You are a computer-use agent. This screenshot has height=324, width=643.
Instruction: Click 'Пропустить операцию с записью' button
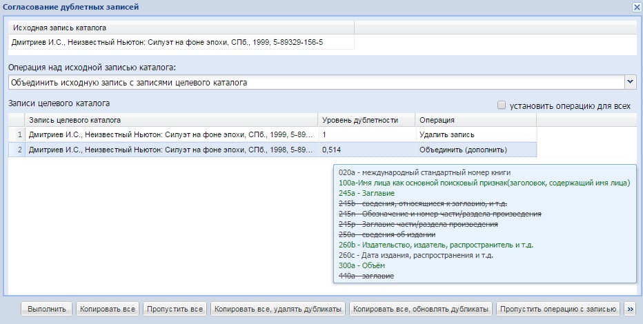coord(558,310)
